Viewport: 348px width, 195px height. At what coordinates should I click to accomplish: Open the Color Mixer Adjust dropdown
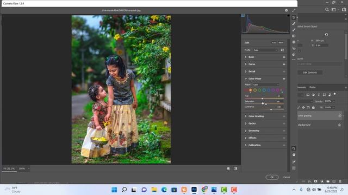point(266,84)
